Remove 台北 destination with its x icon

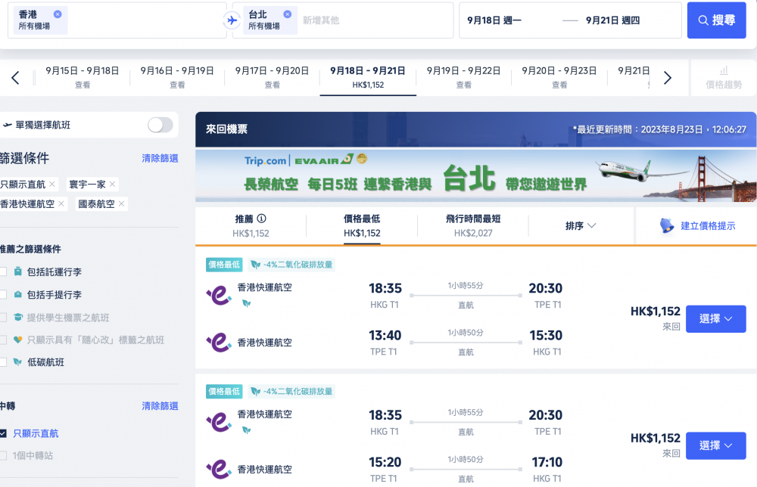coord(287,14)
